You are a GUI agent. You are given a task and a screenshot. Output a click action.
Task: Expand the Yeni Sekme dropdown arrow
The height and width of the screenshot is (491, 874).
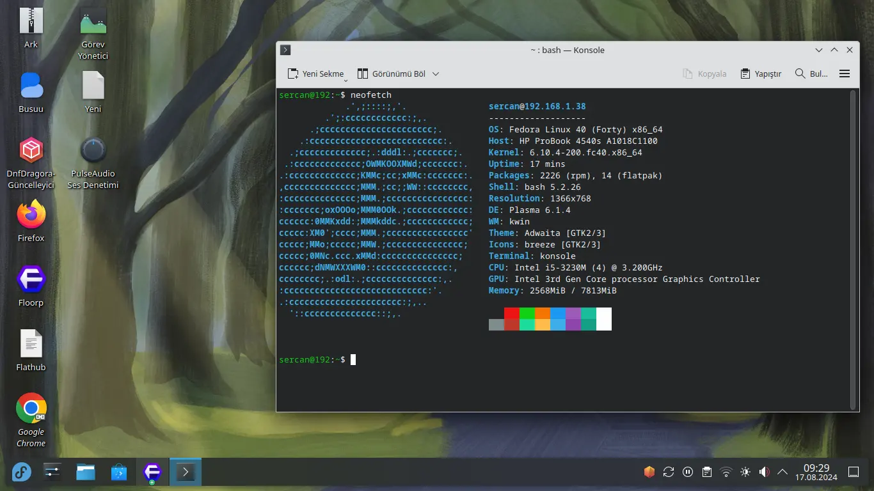click(x=346, y=80)
